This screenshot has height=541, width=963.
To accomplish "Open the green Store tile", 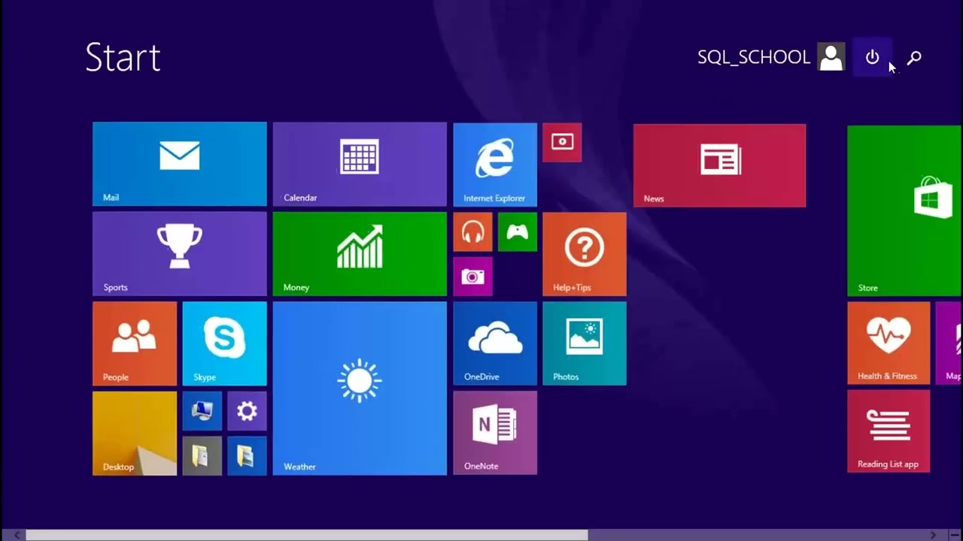I will [x=905, y=211].
